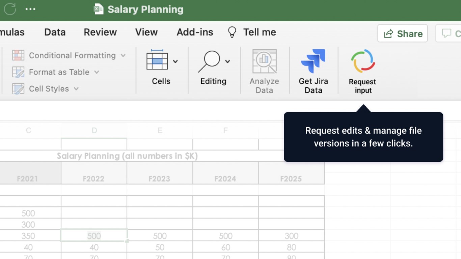The width and height of the screenshot is (461, 259).
Task: Click the refresh arrow icon in title bar
Action: click(10, 9)
